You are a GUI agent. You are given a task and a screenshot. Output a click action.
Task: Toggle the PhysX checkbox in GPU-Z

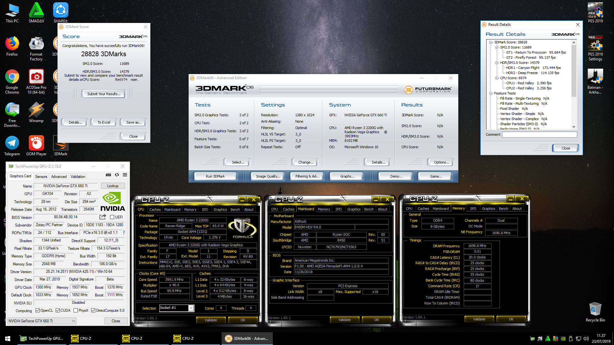(75, 310)
